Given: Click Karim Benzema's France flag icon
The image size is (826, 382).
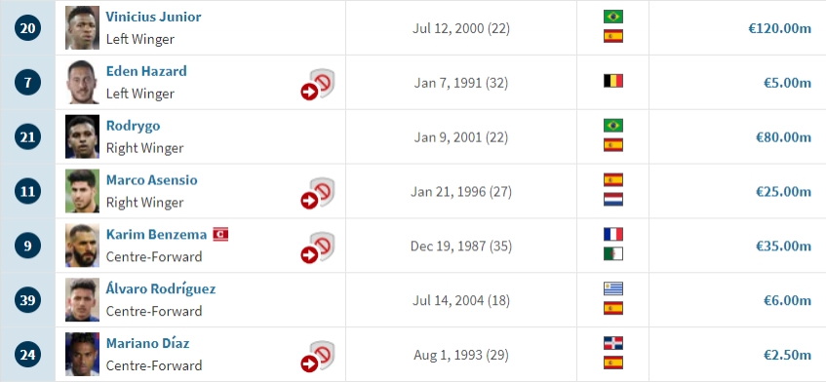Looking at the screenshot, I should [613, 234].
